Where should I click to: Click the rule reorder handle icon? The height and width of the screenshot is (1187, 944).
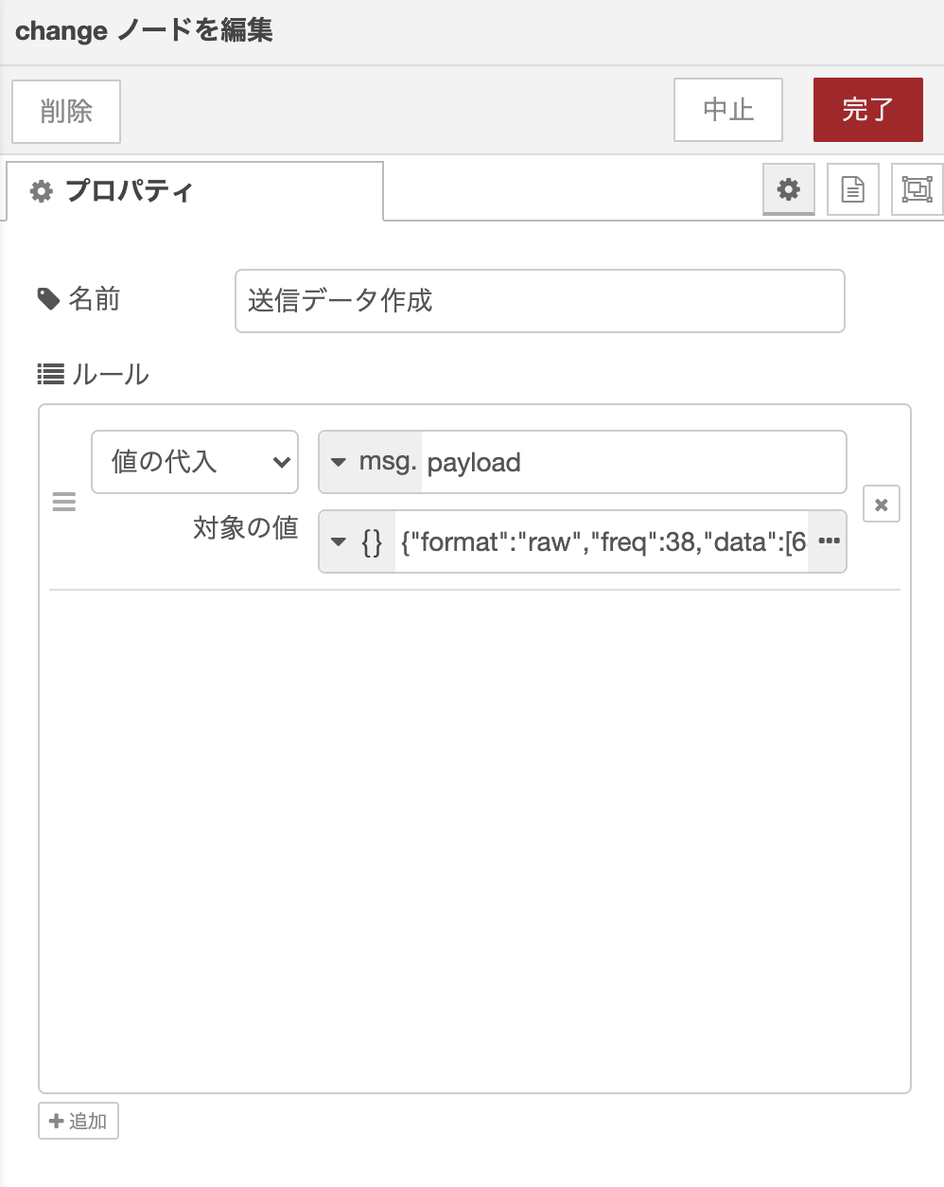tap(63, 502)
